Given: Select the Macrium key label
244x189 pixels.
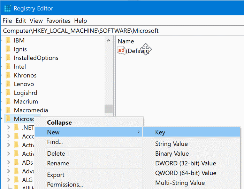Looking at the screenshot, I should point(26,101).
